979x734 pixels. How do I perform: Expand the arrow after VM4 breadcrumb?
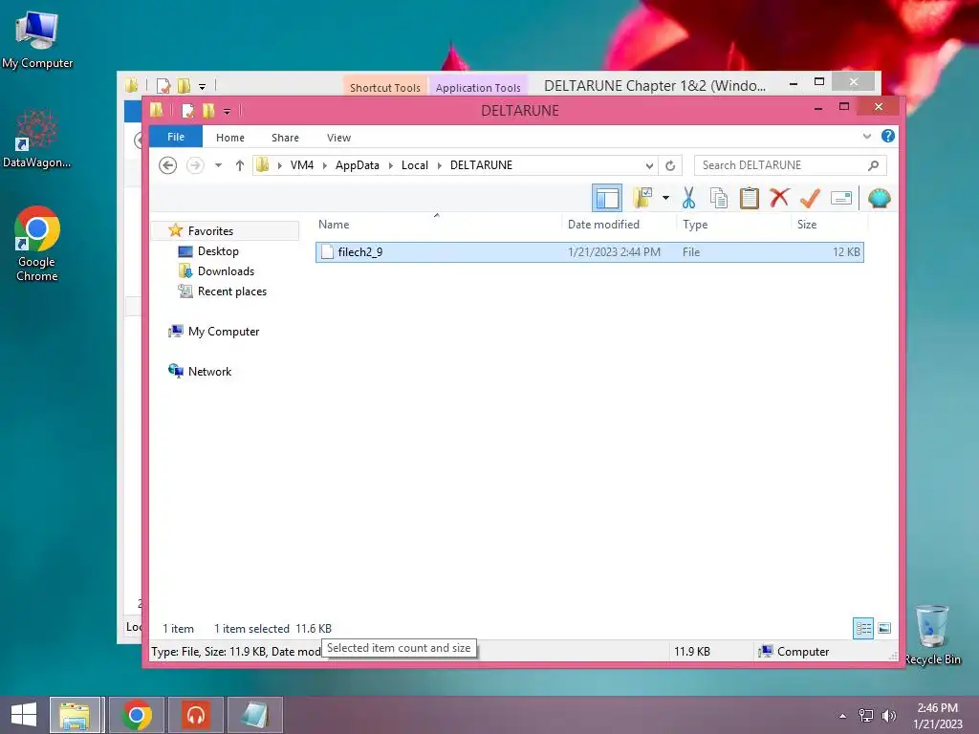325,165
